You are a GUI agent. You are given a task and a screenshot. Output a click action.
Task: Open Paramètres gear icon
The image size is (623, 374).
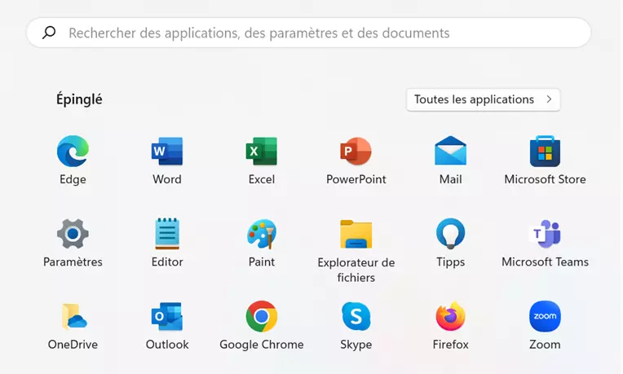(x=73, y=234)
